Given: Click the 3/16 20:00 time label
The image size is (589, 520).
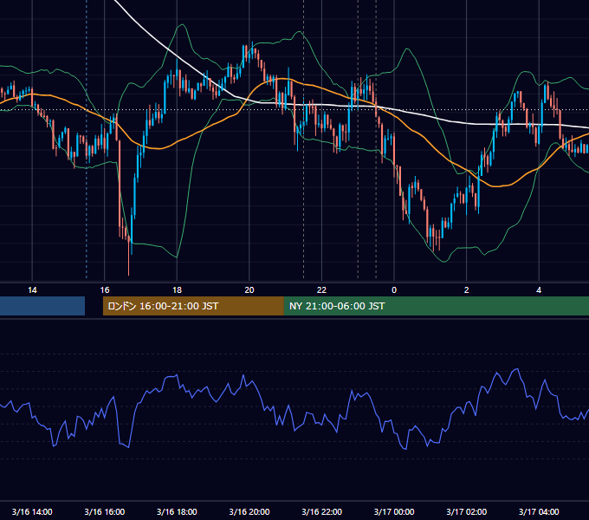Looking at the screenshot, I should click(x=249, y=511).
